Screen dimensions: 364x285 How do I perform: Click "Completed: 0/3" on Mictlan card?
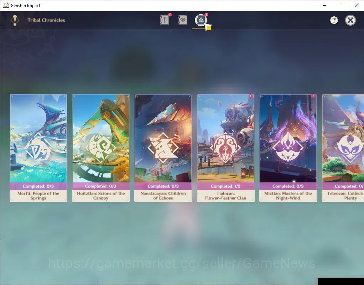coord(288,186)
